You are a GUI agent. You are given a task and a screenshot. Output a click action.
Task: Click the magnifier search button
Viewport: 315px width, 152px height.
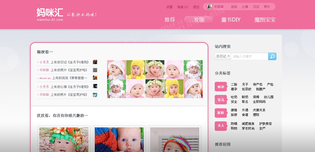[272, 56]
